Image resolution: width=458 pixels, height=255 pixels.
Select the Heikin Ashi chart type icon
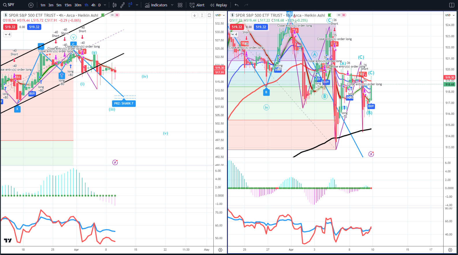pos(130,5)
